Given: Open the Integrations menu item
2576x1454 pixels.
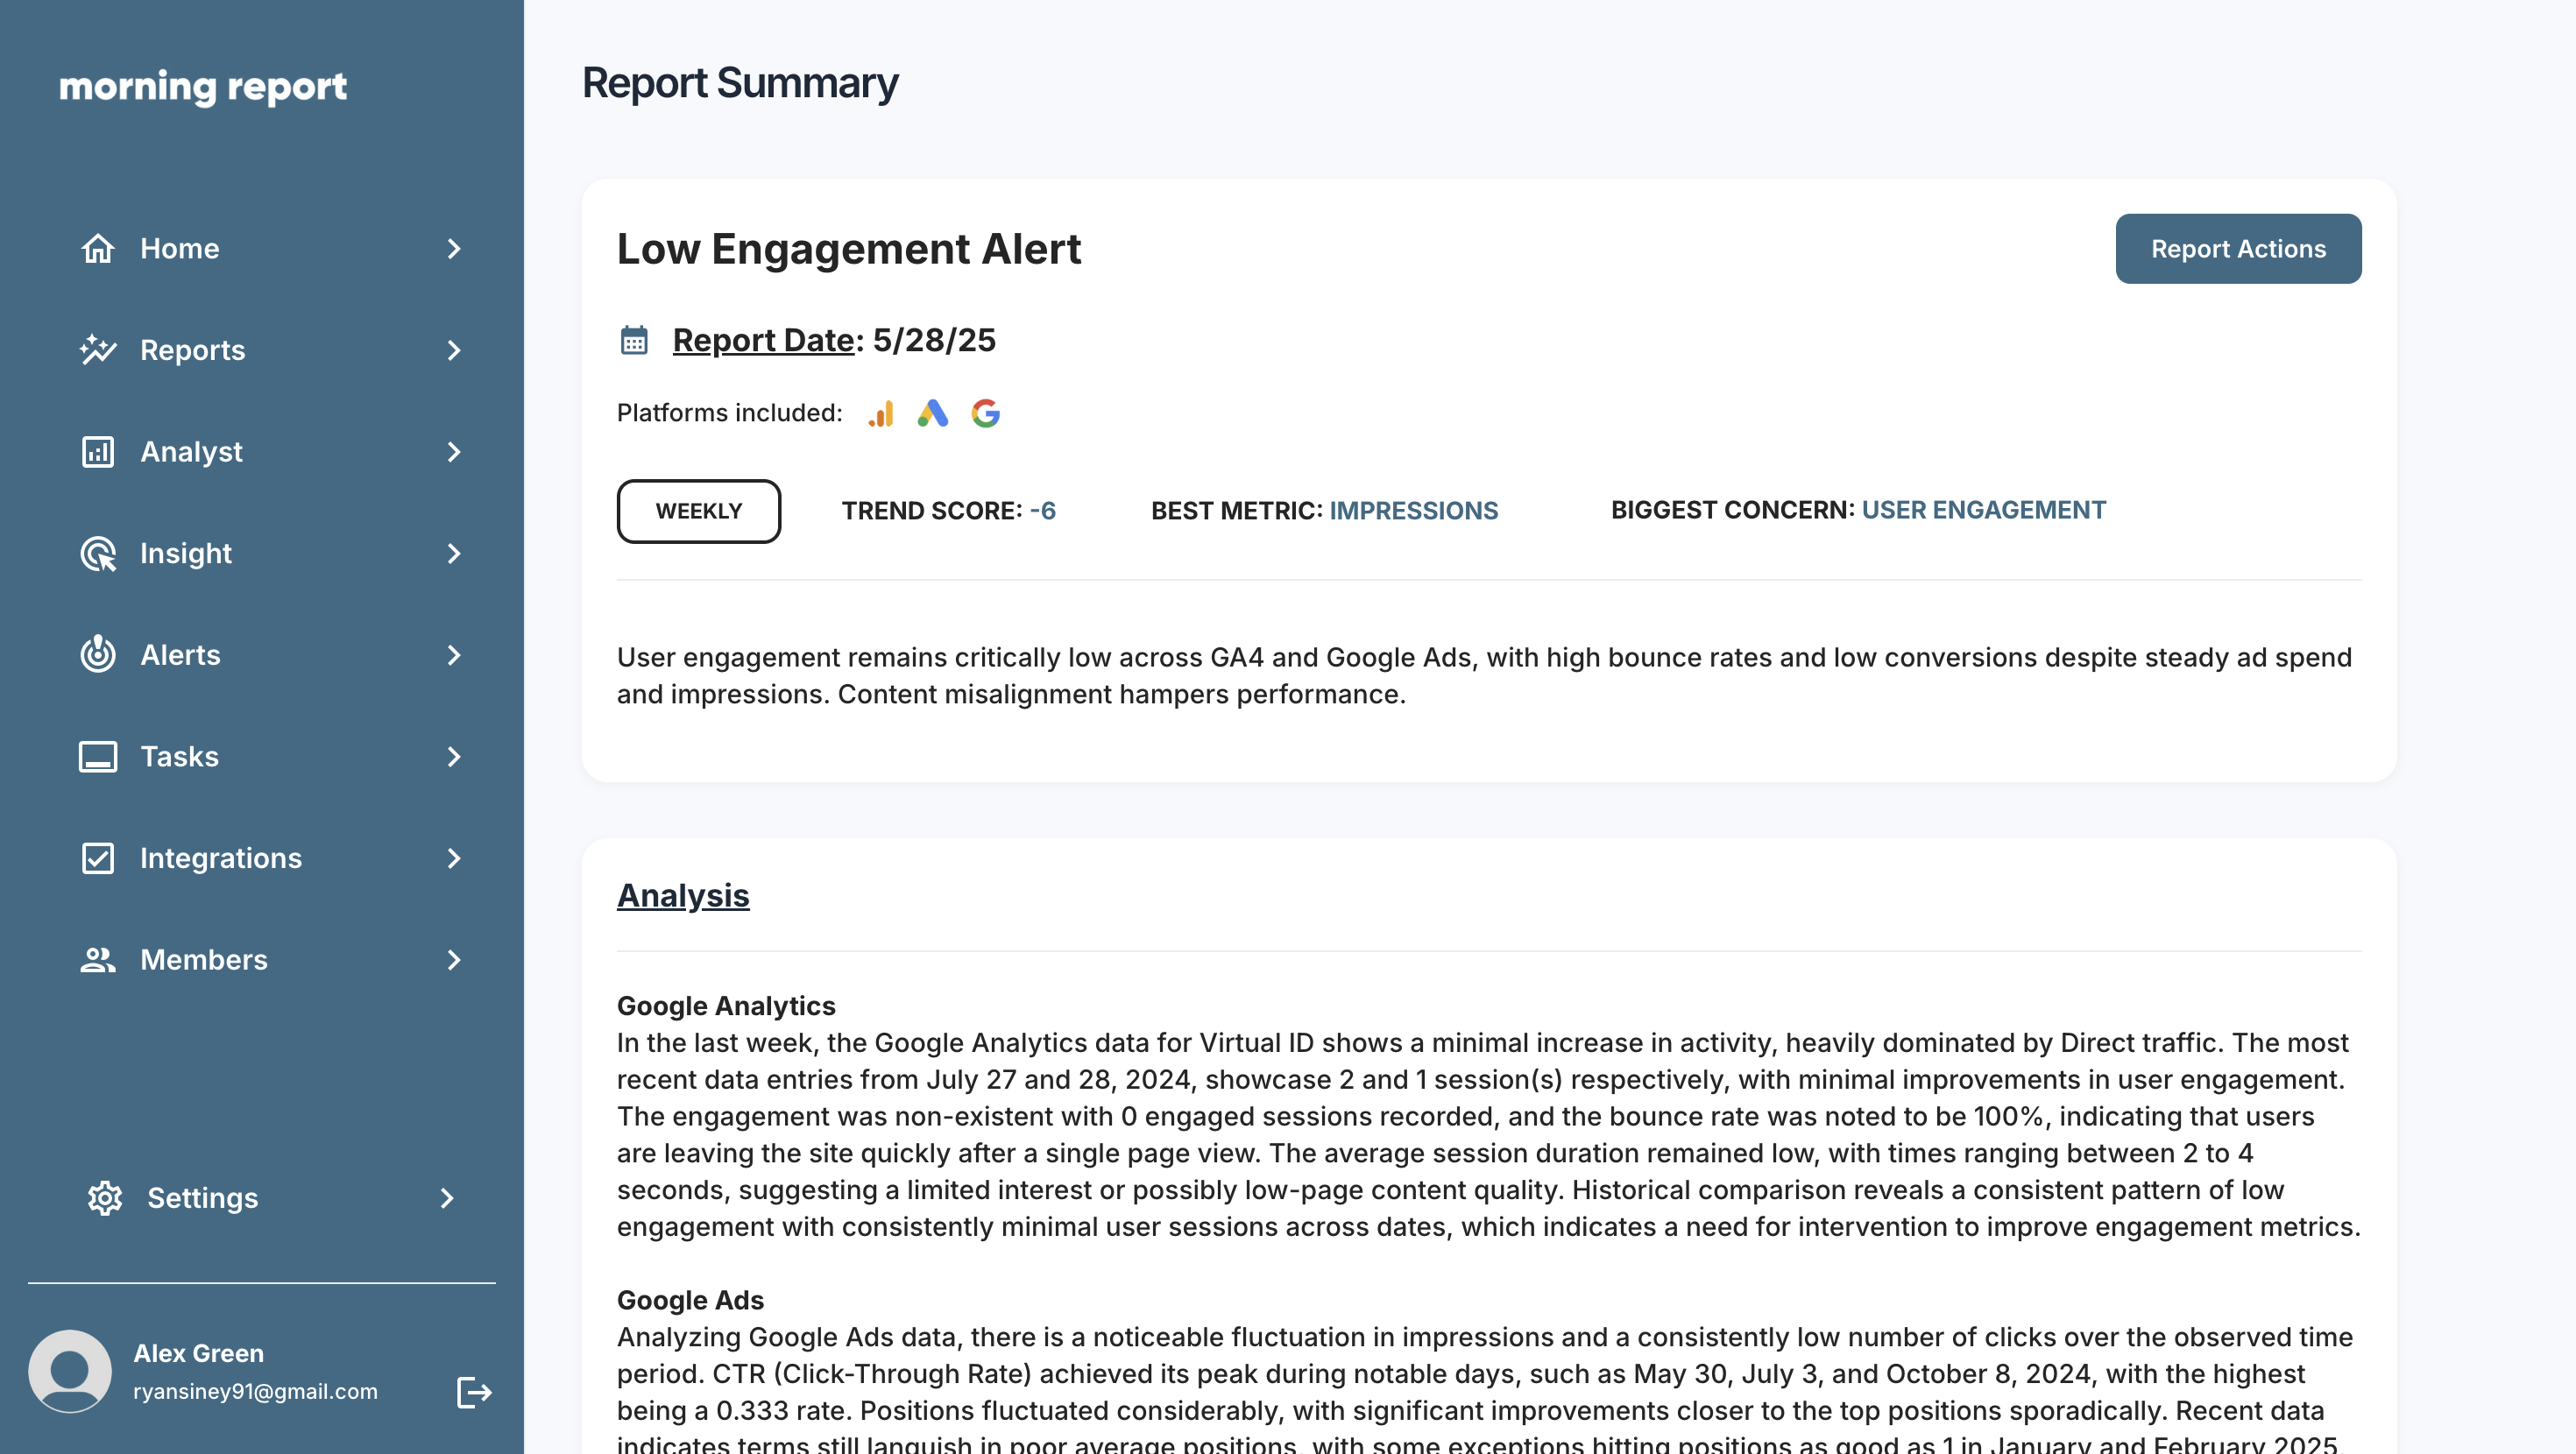Looking at the screenshot, I should coord(272,858).
